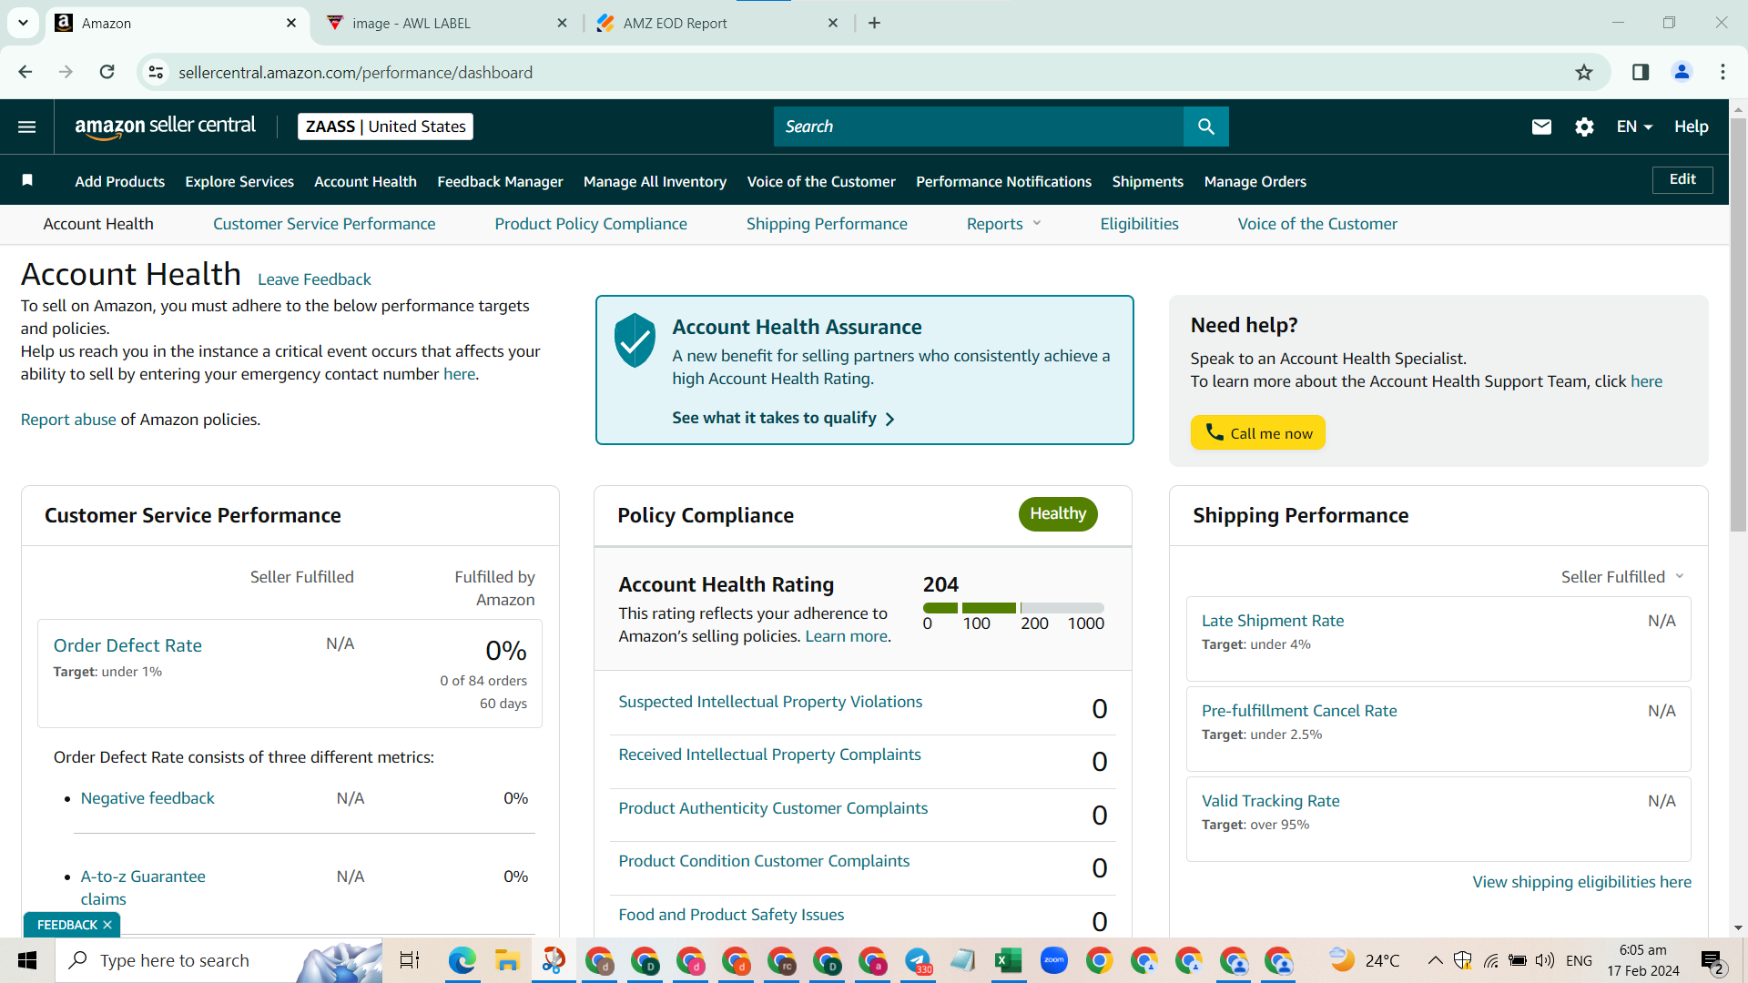Open Add Products in the navigation bar
1748x983 pixels.
120,181
